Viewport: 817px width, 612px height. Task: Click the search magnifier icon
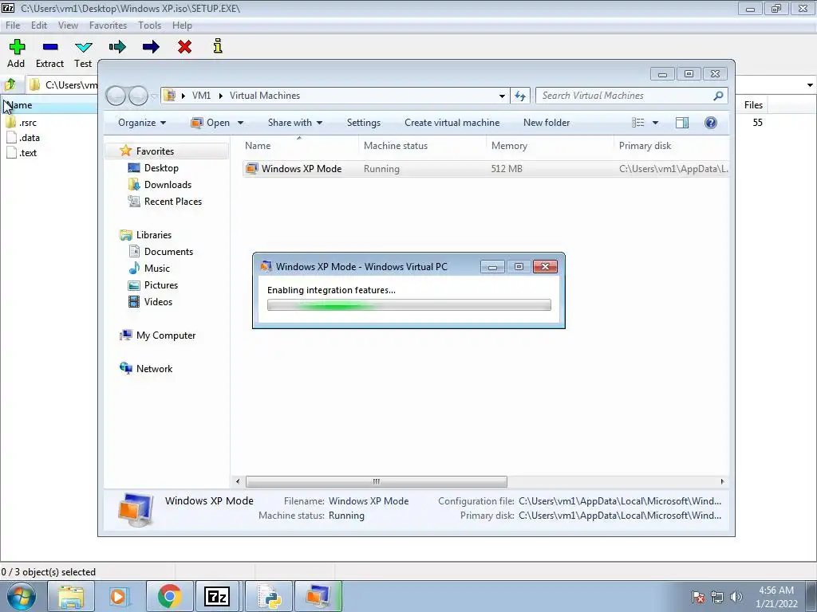pyautogui.click(x=718, y=96)
